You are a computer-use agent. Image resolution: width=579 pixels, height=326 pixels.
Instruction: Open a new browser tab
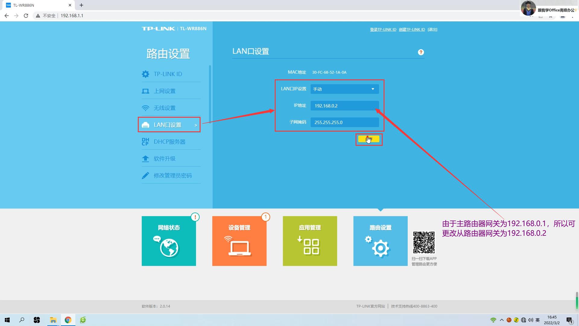click(81, 5)
